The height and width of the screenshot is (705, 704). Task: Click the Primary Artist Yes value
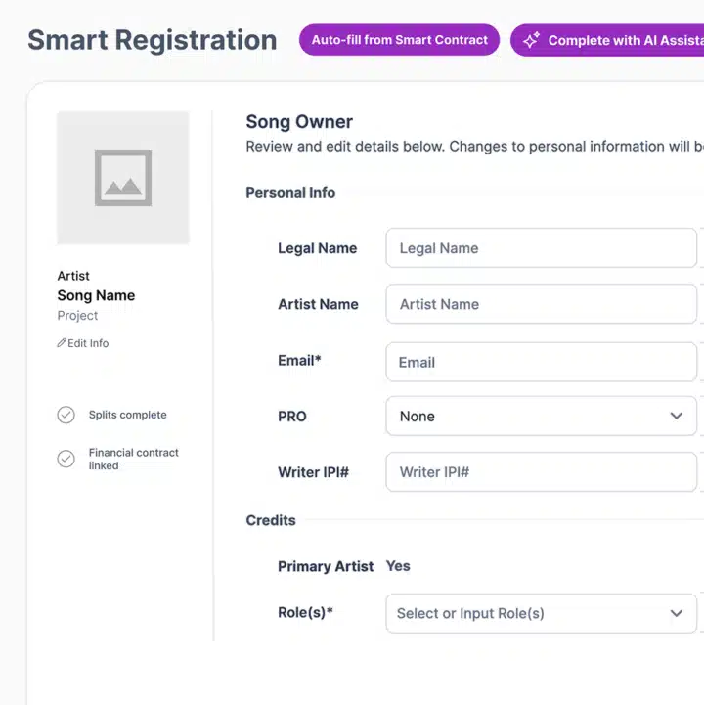pos(398,566)
